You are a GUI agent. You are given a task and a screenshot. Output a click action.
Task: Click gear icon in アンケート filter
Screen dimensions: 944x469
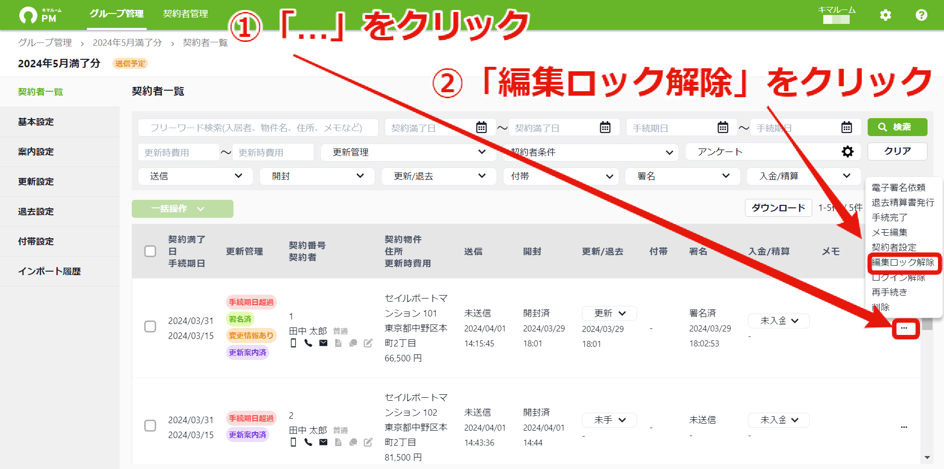coord(848,152)
